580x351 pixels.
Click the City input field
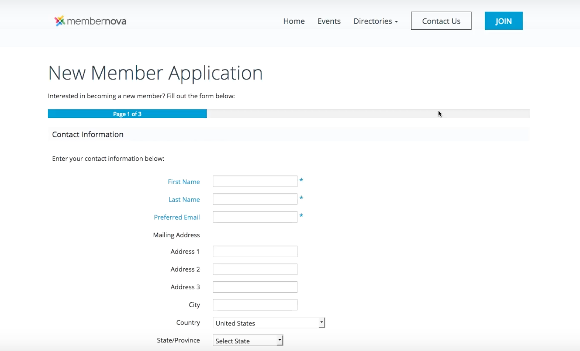(x=255, y=305)
